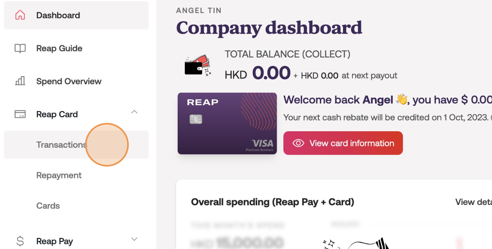492x249 pixels.
Task: Open the Transactions submenu item
Action: click(62, 145)
